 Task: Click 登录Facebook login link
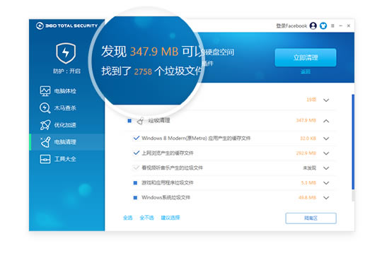pyautogui.click(x=291, y=25)
